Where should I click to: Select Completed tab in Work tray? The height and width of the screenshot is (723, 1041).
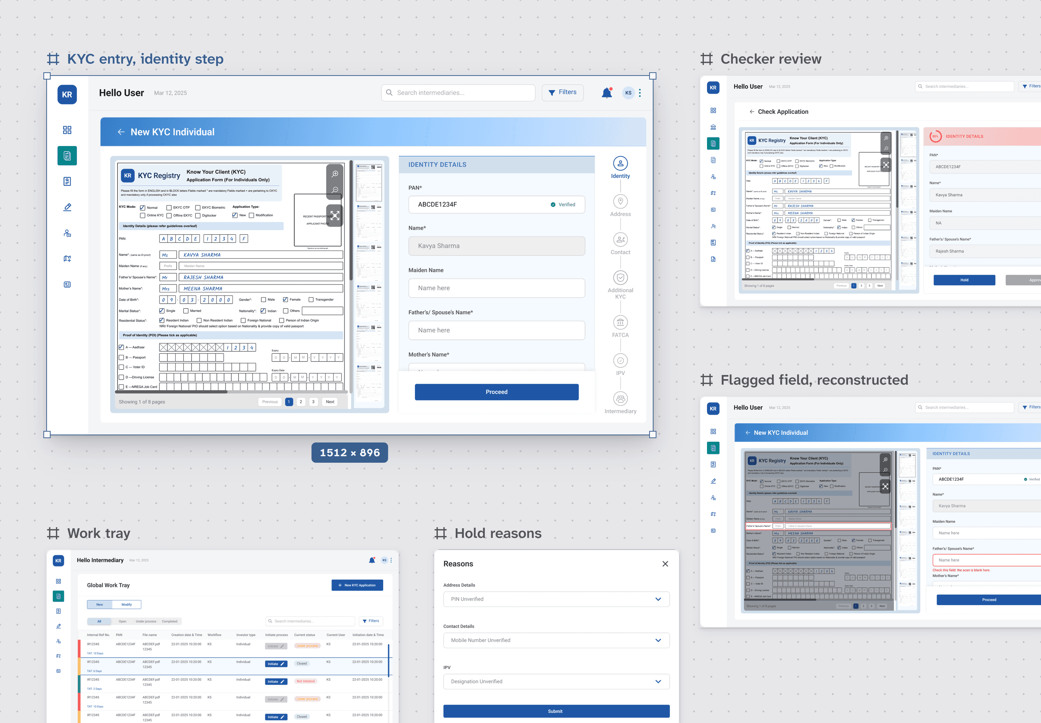[x=170, y=621]
